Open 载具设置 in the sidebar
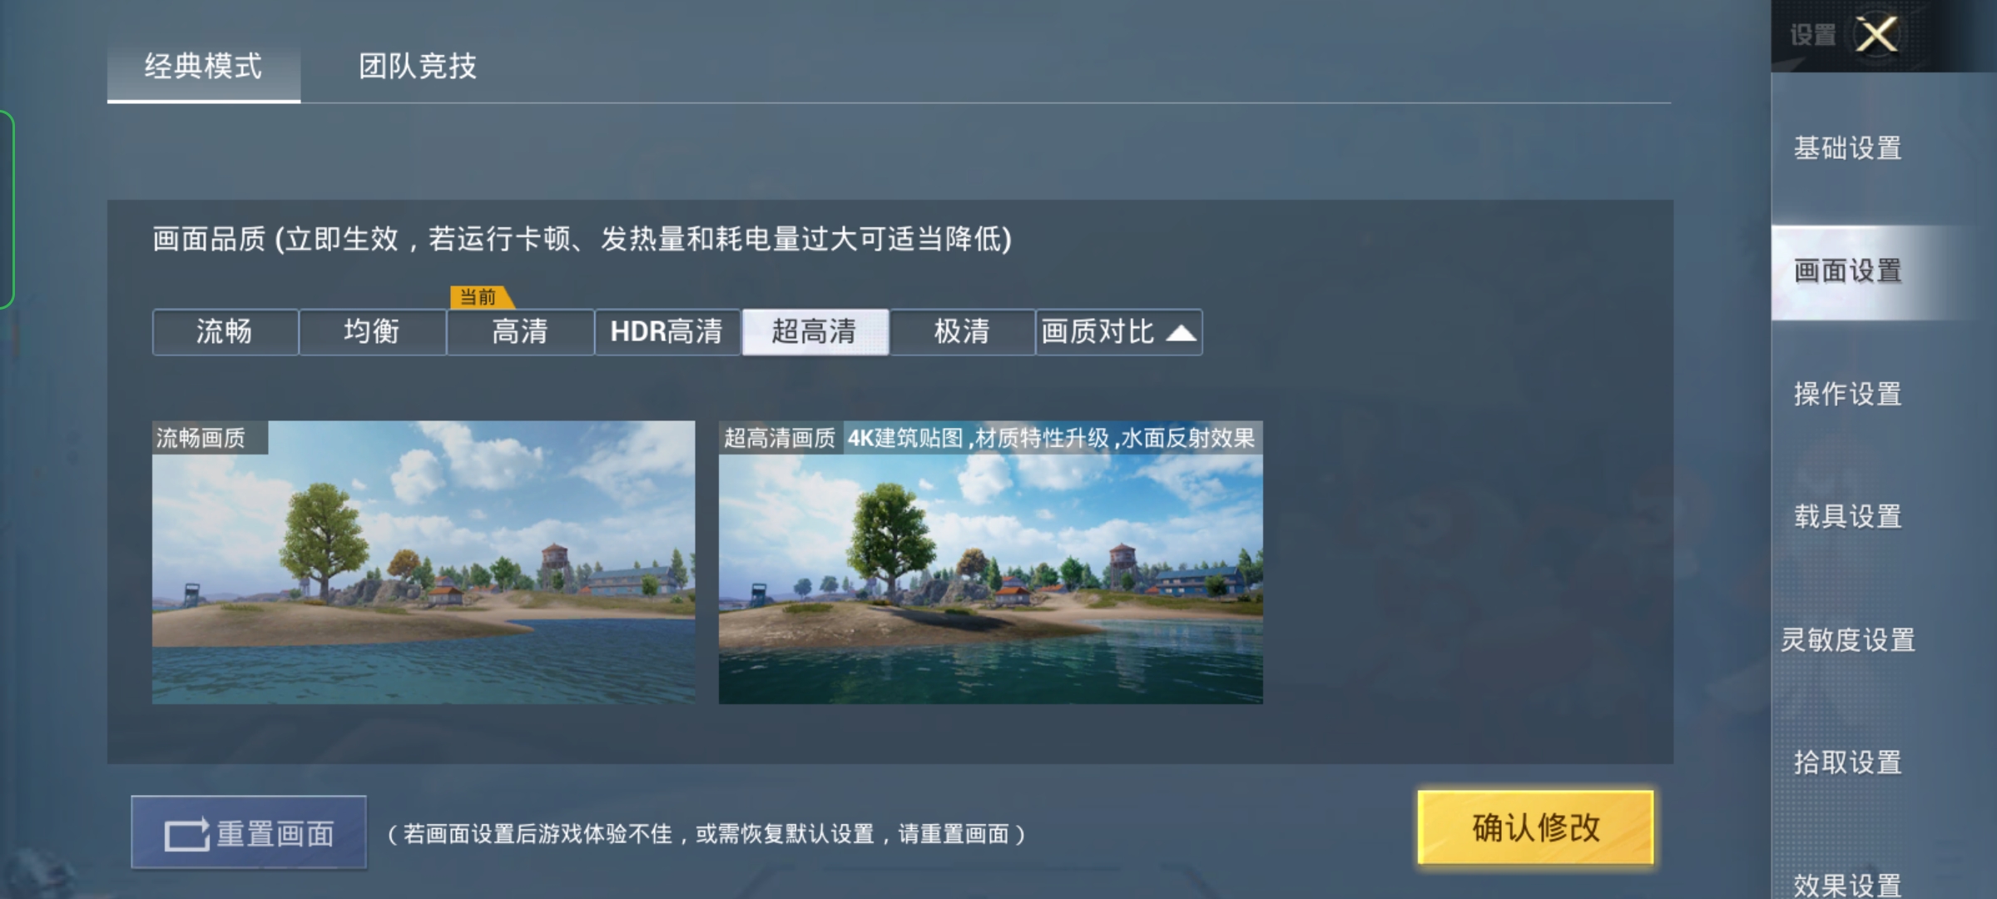The image size is (1997, 899). pos(1848,517)
